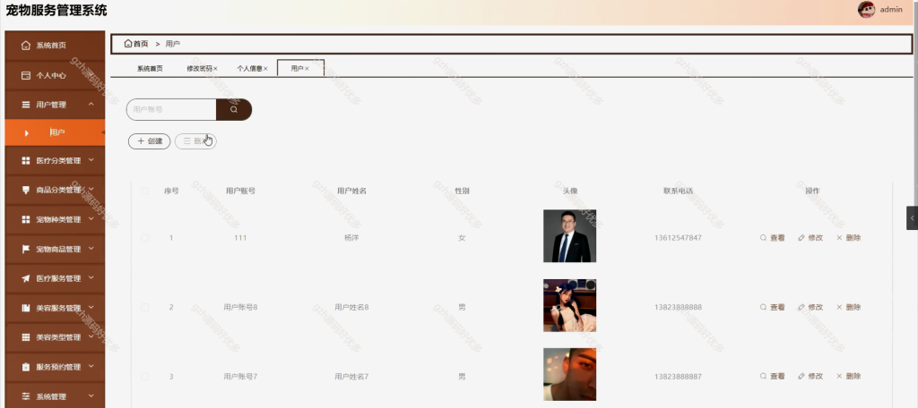
Task: Expand the 医疗服务管理 chevron
Action: pyautogui.click(x=91, y=277)
